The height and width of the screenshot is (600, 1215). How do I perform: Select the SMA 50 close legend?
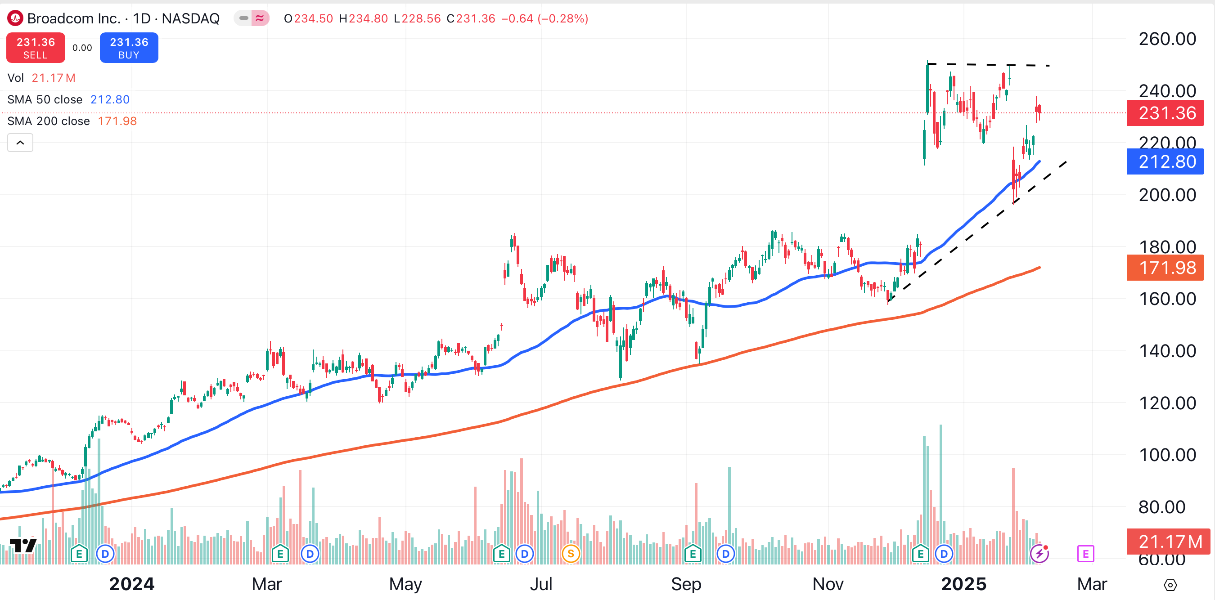pos(45,99)
